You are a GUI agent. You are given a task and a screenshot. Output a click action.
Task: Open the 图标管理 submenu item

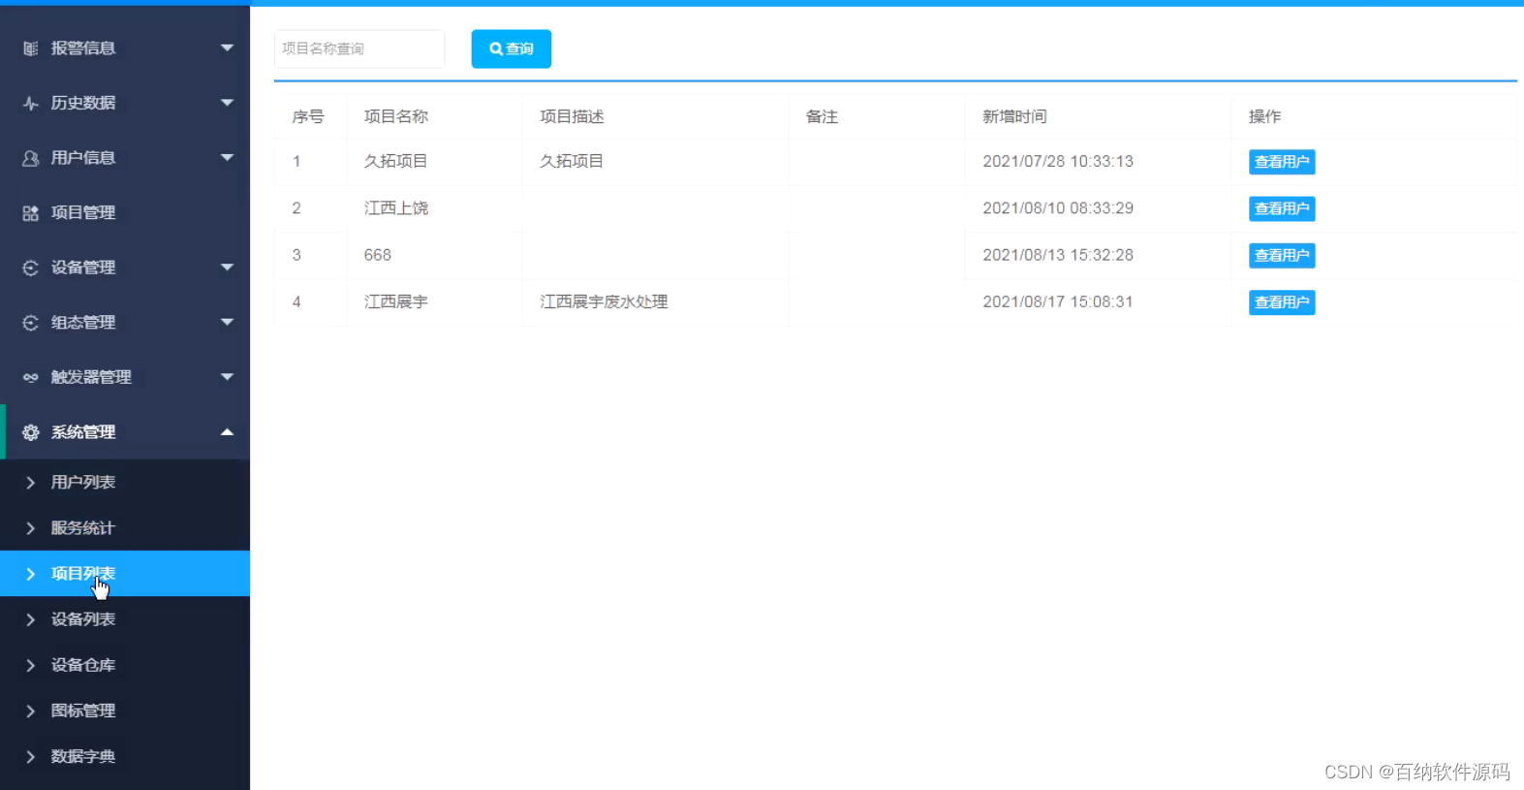(83, 711)
